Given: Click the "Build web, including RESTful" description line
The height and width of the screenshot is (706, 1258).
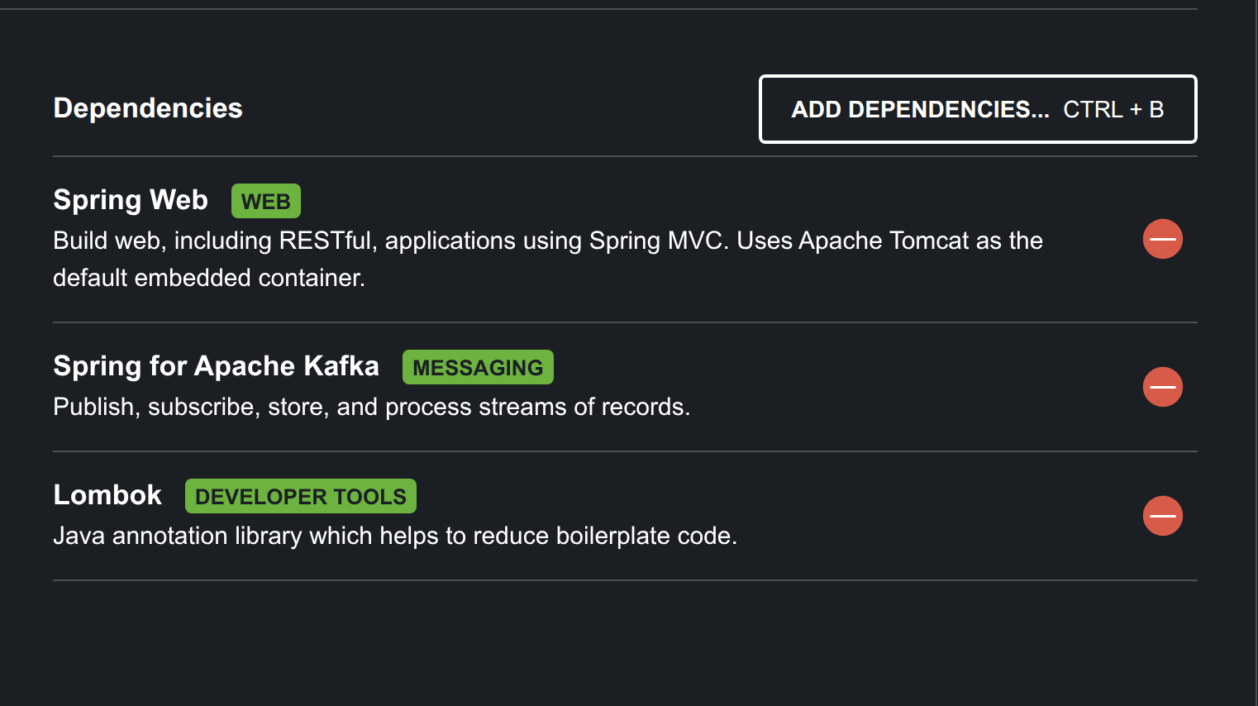Looking at the screenshot, I should pos(215,241).
